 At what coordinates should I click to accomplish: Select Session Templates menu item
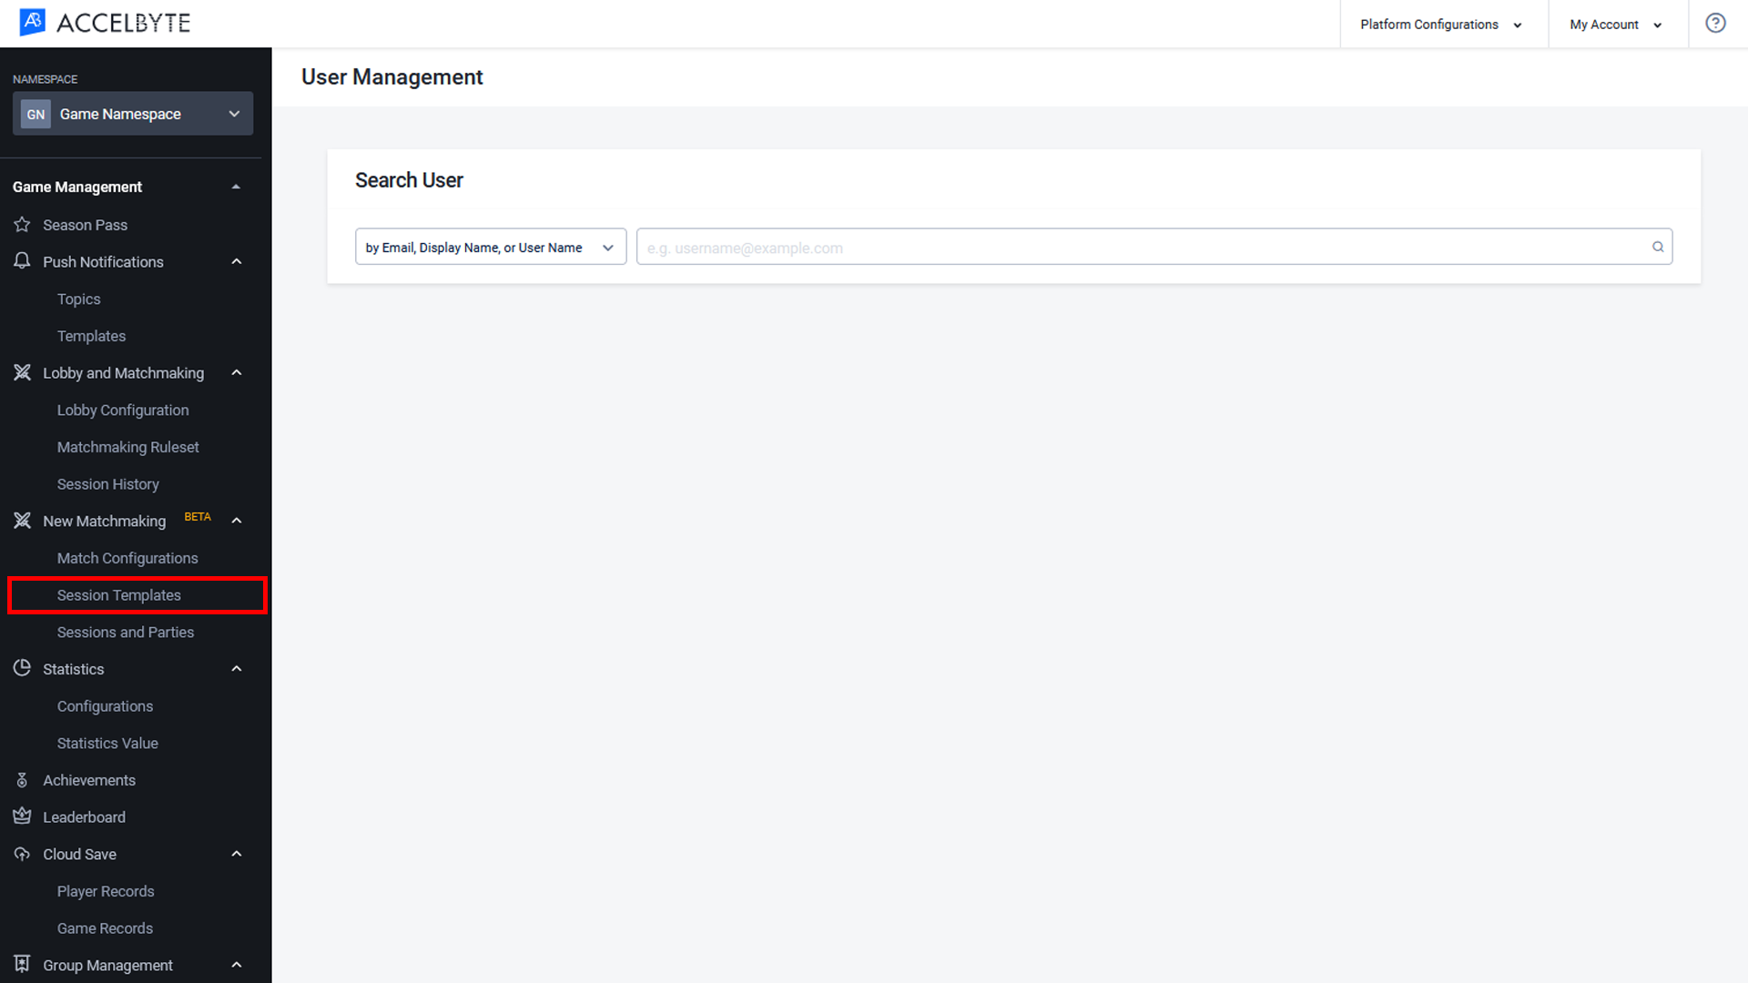click(119, 594)
